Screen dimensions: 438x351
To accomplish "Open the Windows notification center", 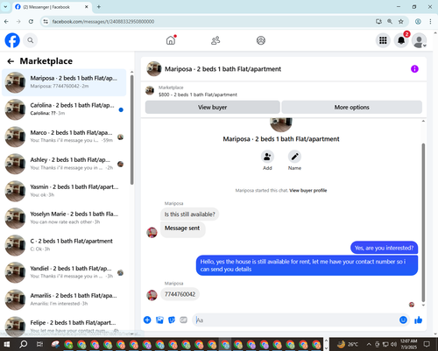I will [427, 344].
